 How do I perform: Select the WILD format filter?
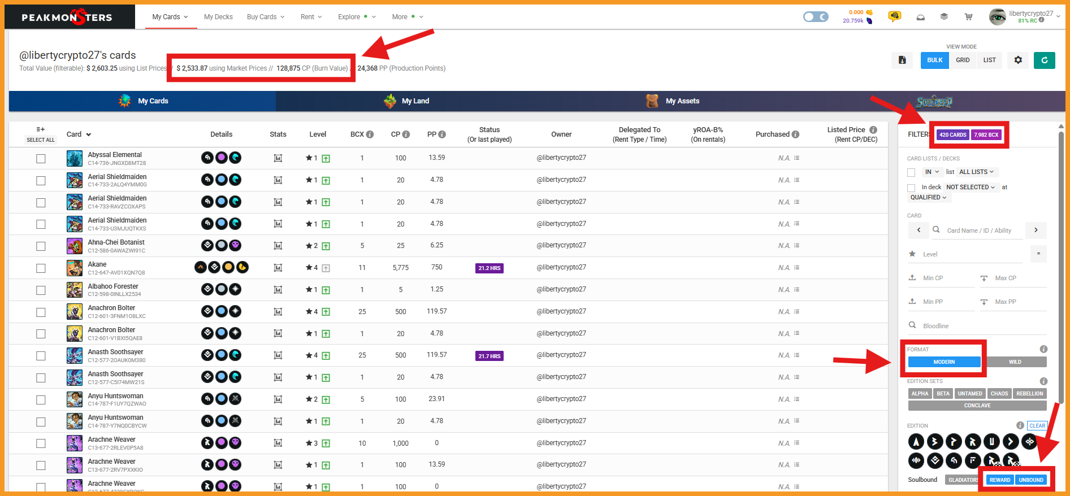[x=1015, y=362]
